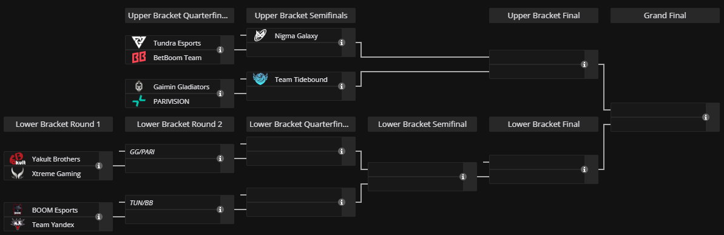The width and height of the screenshot is (724, 235).
Task: Click the Lower Bracket Round 1 header
Action: 58,124
